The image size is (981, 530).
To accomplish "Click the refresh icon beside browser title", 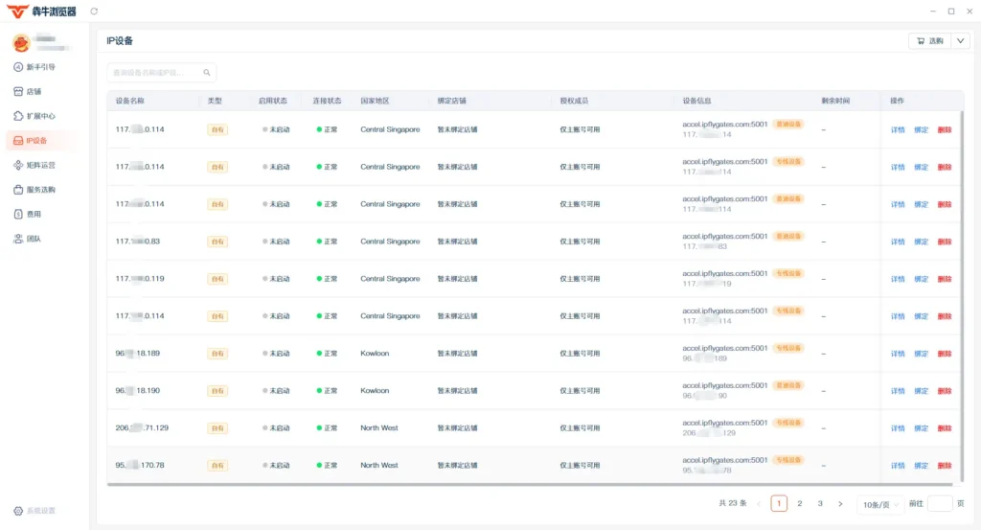I will tap(94, 12).
